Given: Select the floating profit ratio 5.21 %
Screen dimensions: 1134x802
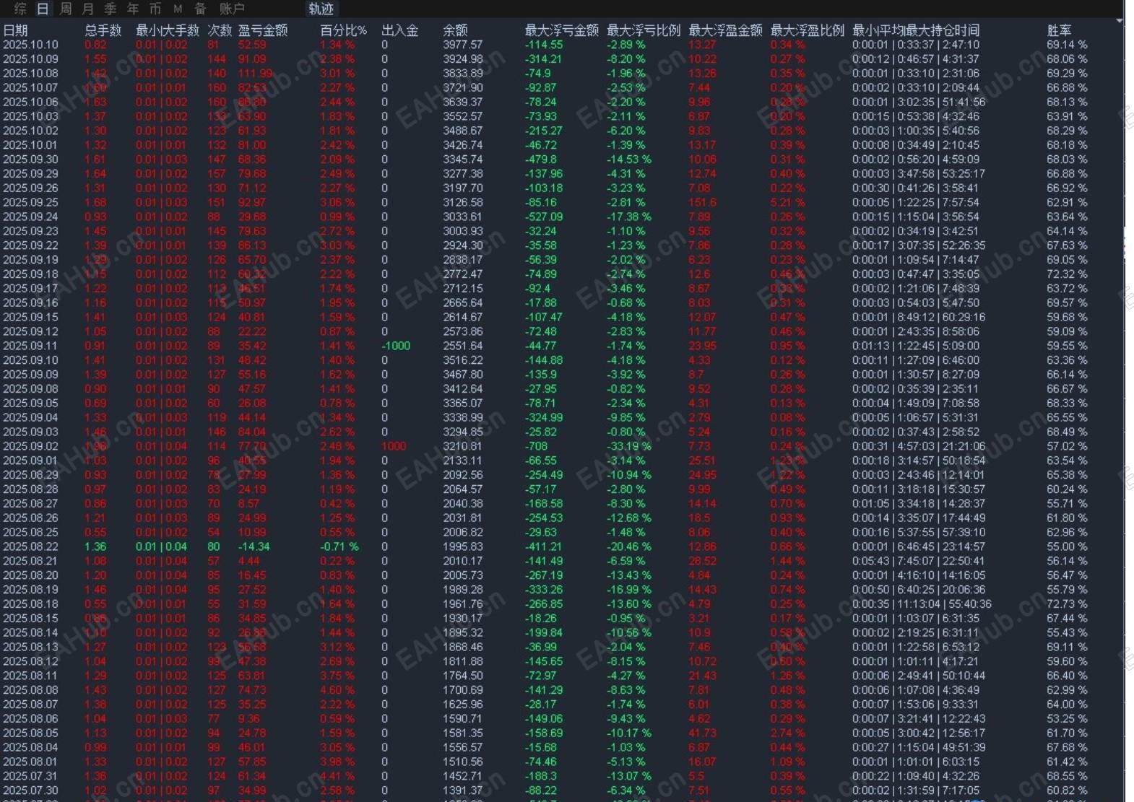Looking at the screenshot, I should 788,202.
